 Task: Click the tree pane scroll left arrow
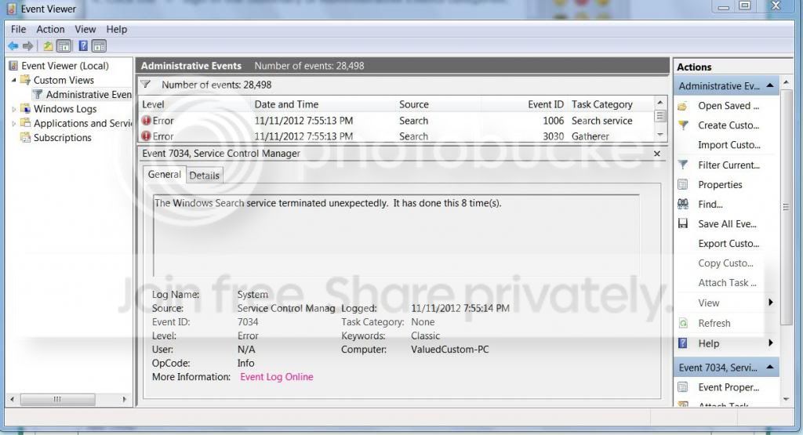[12, 399]
